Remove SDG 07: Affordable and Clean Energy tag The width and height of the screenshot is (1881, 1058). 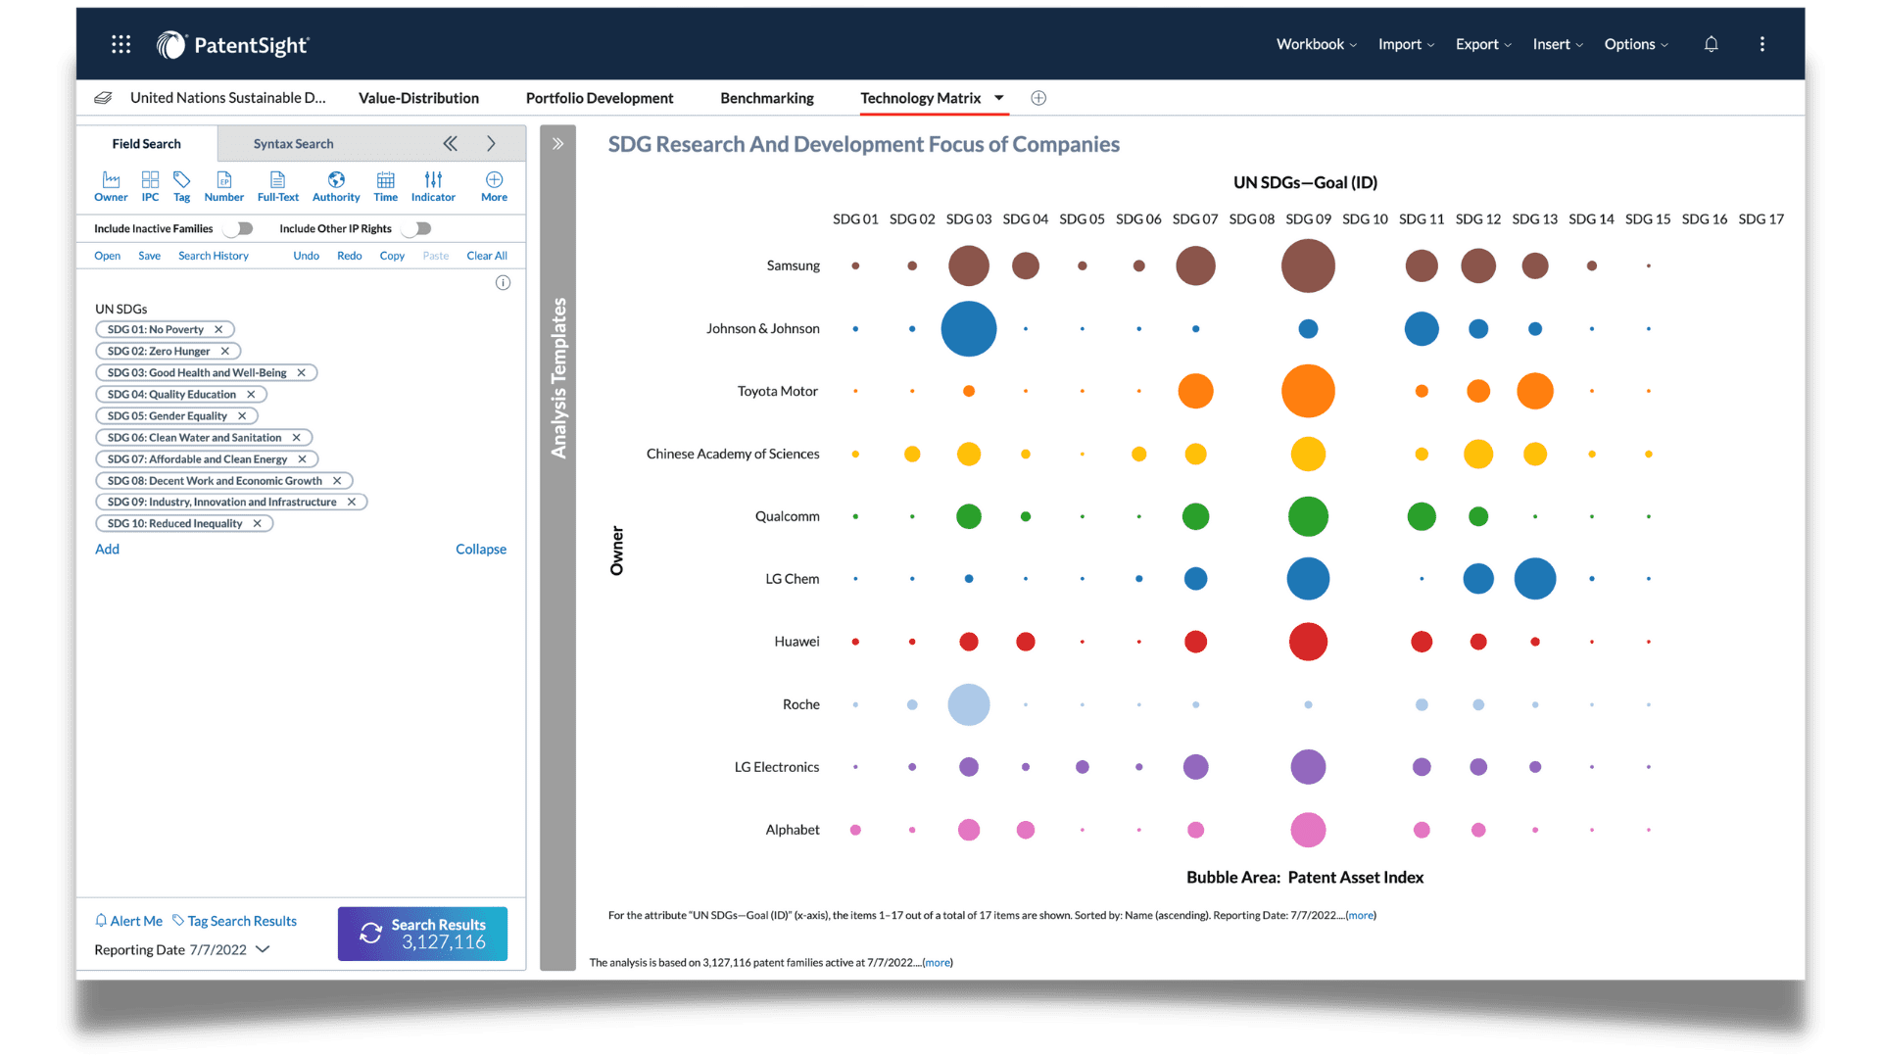pos(303,459)
